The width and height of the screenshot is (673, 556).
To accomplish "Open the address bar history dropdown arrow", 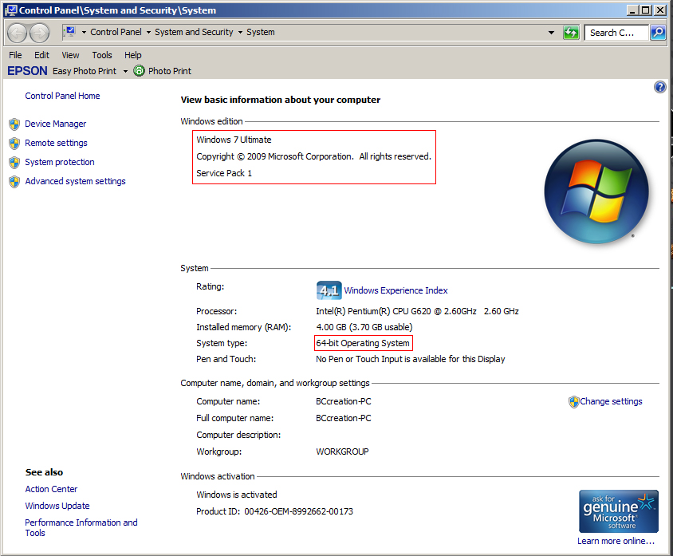I will click(x=551, y=32).
